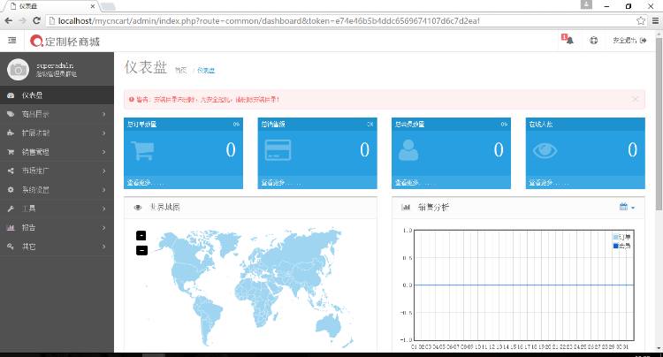Image resolution: width=663 pixels, height=357 pixels.
Task: Select the 仪表盘 sidebar menu item
Action: (57, 95)
